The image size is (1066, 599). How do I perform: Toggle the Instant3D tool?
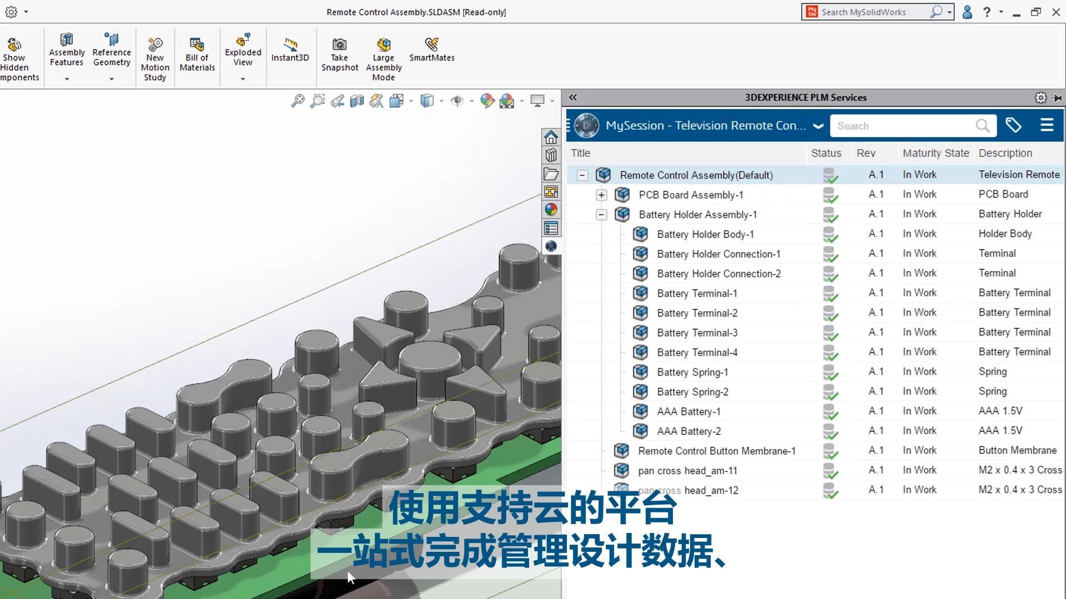(x=290, y=49)
